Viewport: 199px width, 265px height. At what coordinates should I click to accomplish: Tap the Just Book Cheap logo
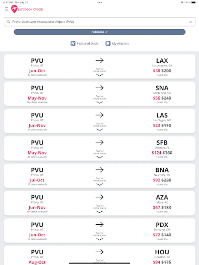pos(27,9)
